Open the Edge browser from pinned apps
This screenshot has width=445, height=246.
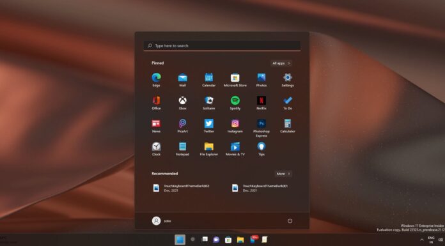(x=156, y=79)
